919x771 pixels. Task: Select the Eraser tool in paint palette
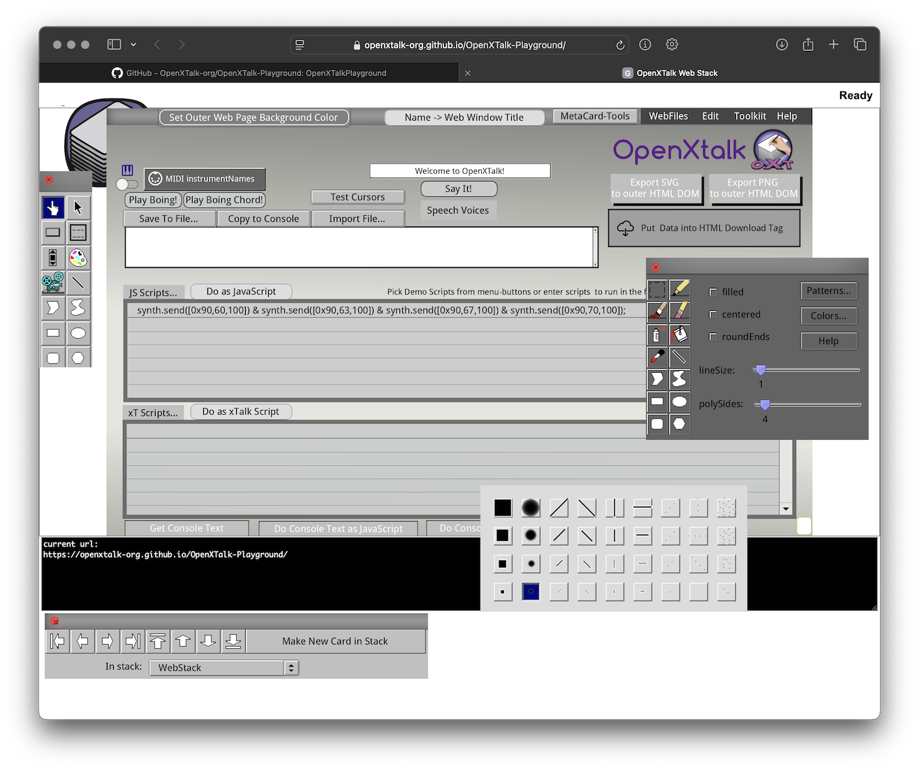coord(679,311)
